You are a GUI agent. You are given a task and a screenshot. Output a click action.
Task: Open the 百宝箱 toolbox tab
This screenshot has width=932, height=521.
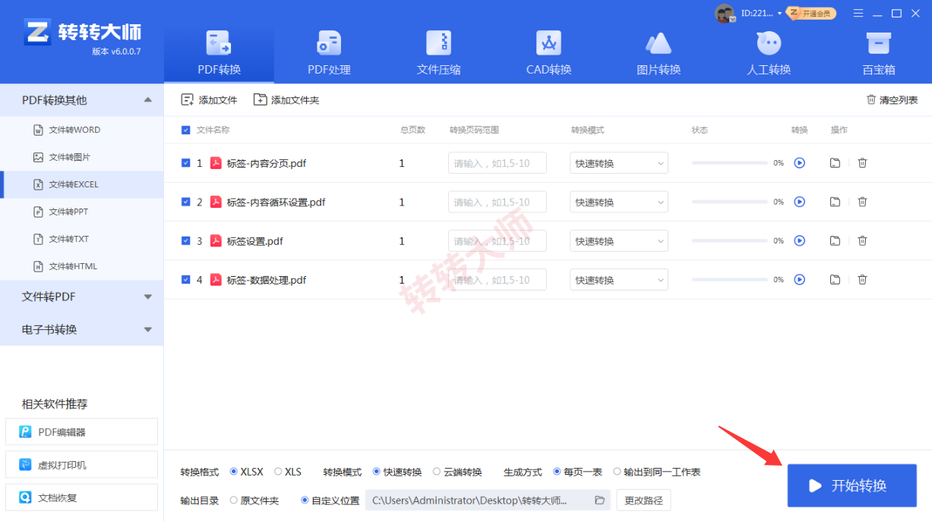(x=879, y=52)
